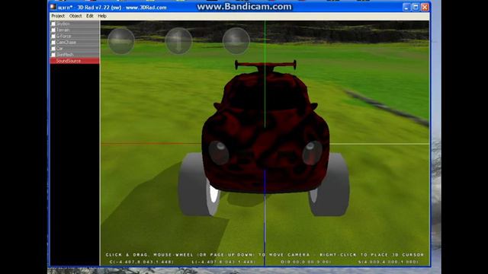The image size is (488, 274).
Task: Select the Car entry label
Action: tap(59, 49)
